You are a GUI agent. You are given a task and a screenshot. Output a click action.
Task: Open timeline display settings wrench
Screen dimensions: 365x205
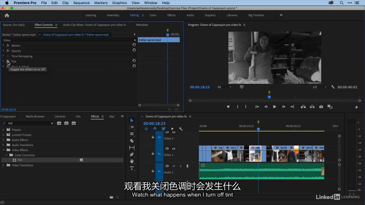pyautogui.click(x=181, y=129)
